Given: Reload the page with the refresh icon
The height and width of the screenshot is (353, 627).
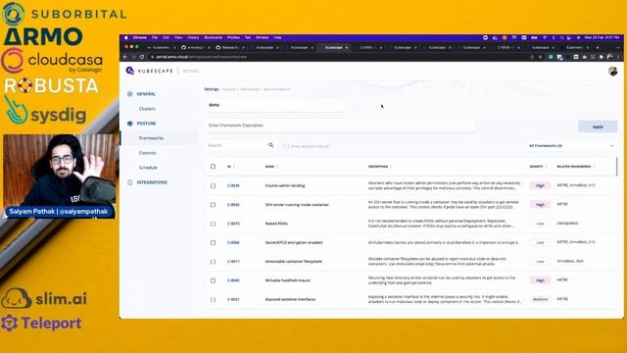Looking at the screenshot, I should [x=142, y=57].
